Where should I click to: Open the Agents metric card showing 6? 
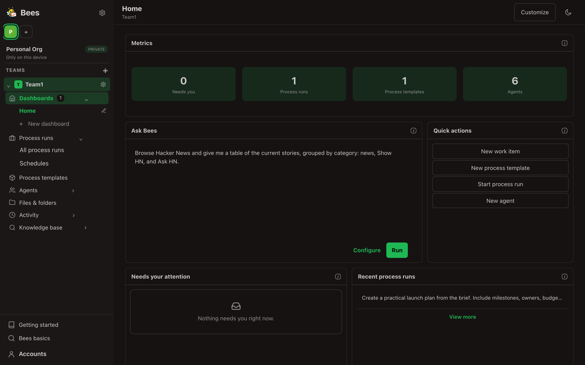pos(515,84)
